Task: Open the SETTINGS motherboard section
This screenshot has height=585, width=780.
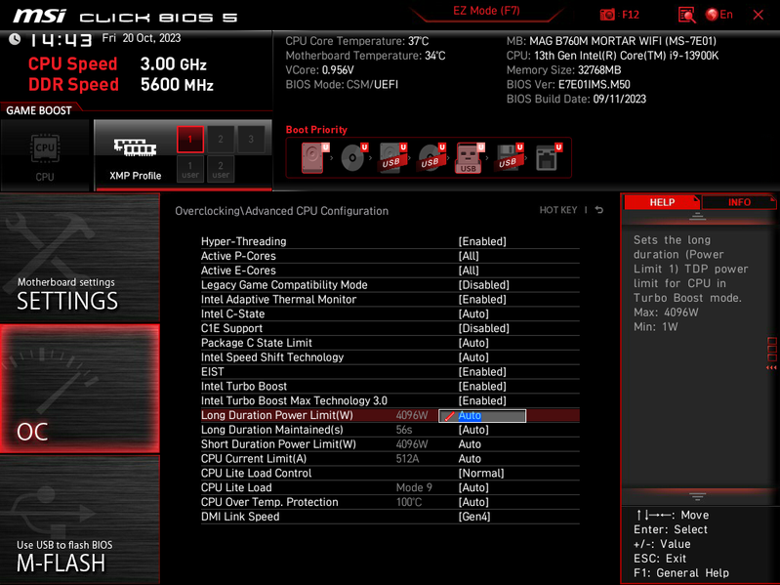Action: tap(80, 258)
